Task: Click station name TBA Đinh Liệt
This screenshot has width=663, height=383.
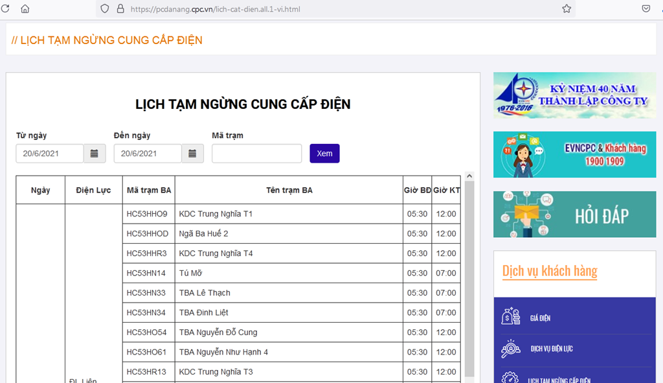Action: coord(203,312)
